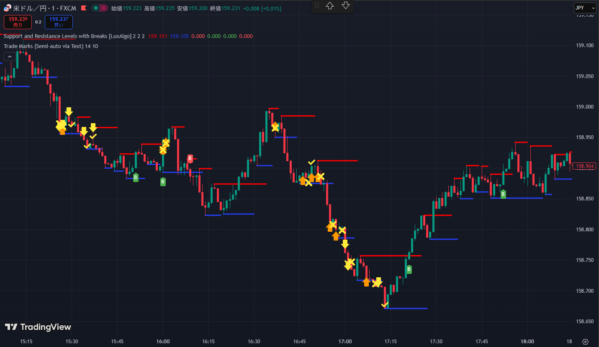Open chart settings gear at bottom right

click(x=585, y=341)
